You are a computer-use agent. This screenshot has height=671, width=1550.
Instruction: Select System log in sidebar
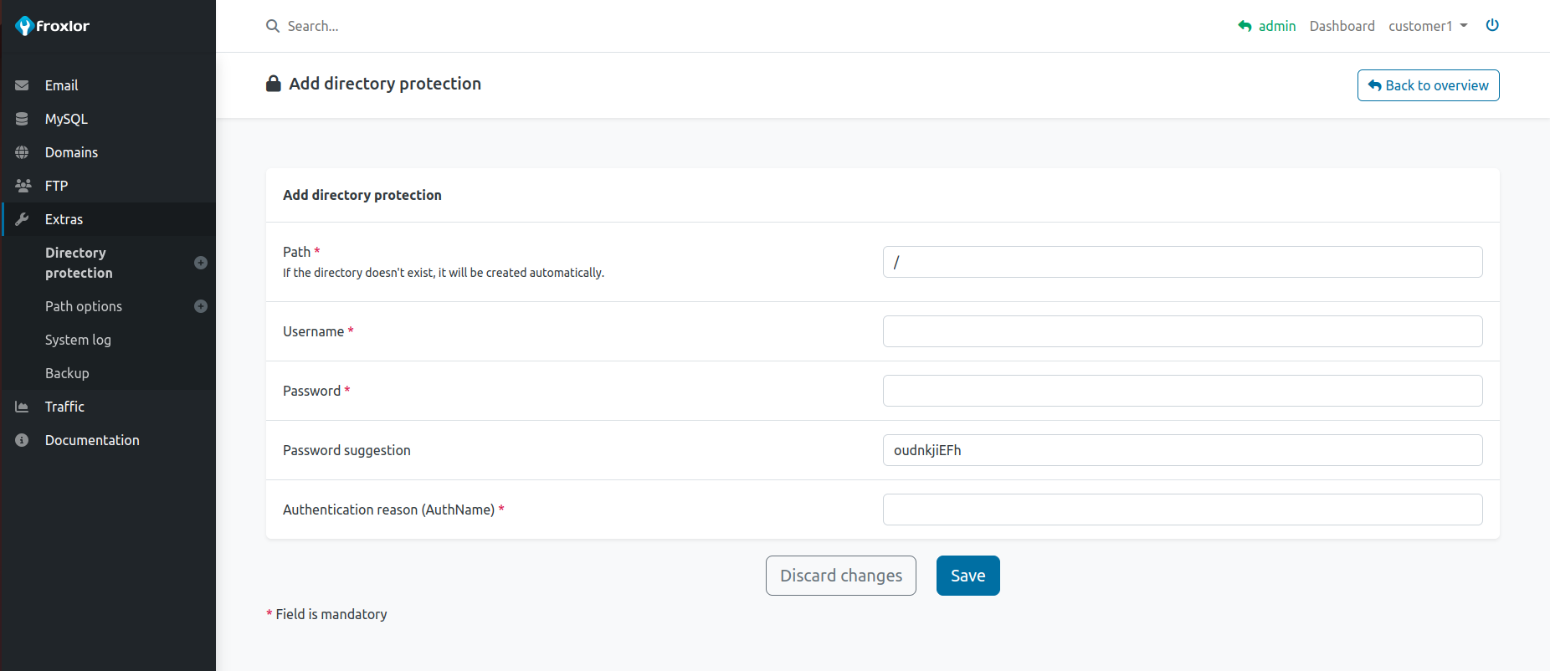pos(78,340)
